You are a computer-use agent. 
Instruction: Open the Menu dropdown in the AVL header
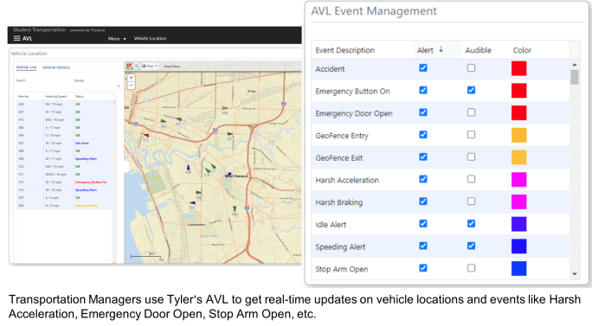117,39
